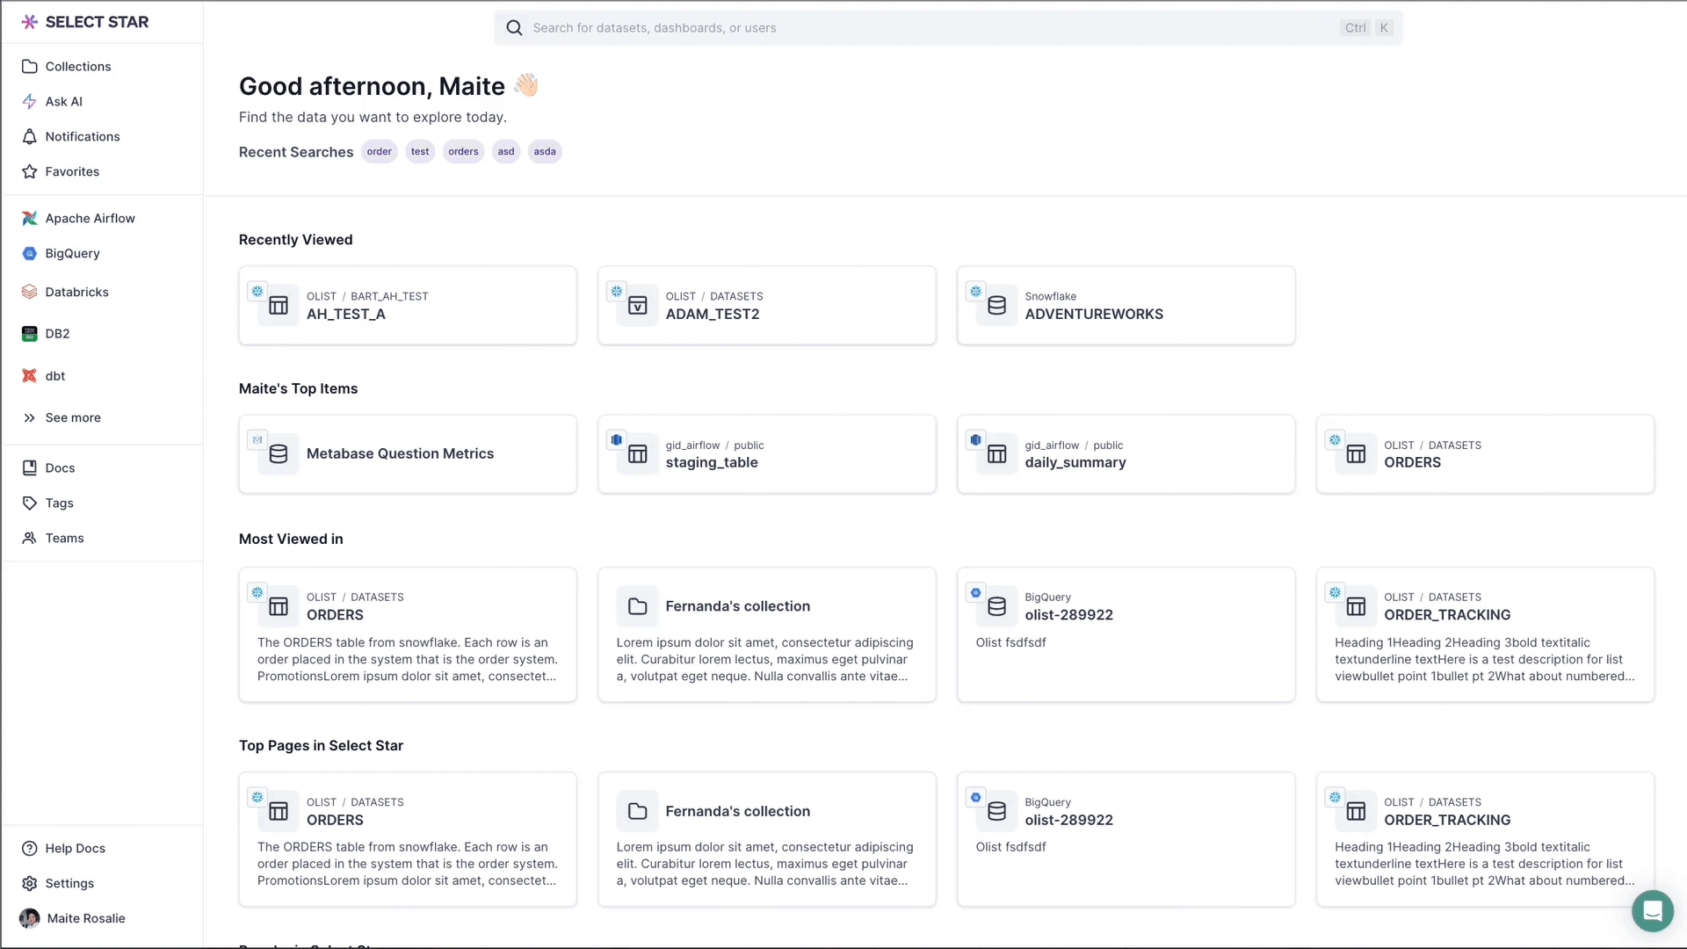Click the DB2 source icon

tap(30, 334)
